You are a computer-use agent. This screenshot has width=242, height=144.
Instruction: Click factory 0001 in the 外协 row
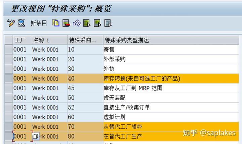[23, 69]
